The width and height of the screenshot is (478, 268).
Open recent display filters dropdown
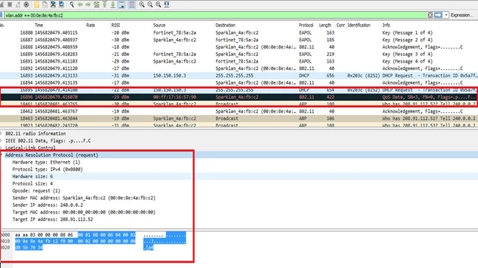(446, 15)
